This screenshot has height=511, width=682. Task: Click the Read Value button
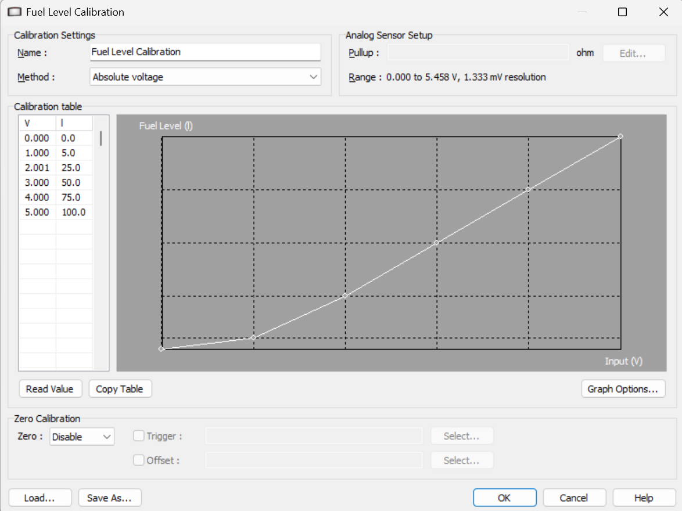[50, 389]
